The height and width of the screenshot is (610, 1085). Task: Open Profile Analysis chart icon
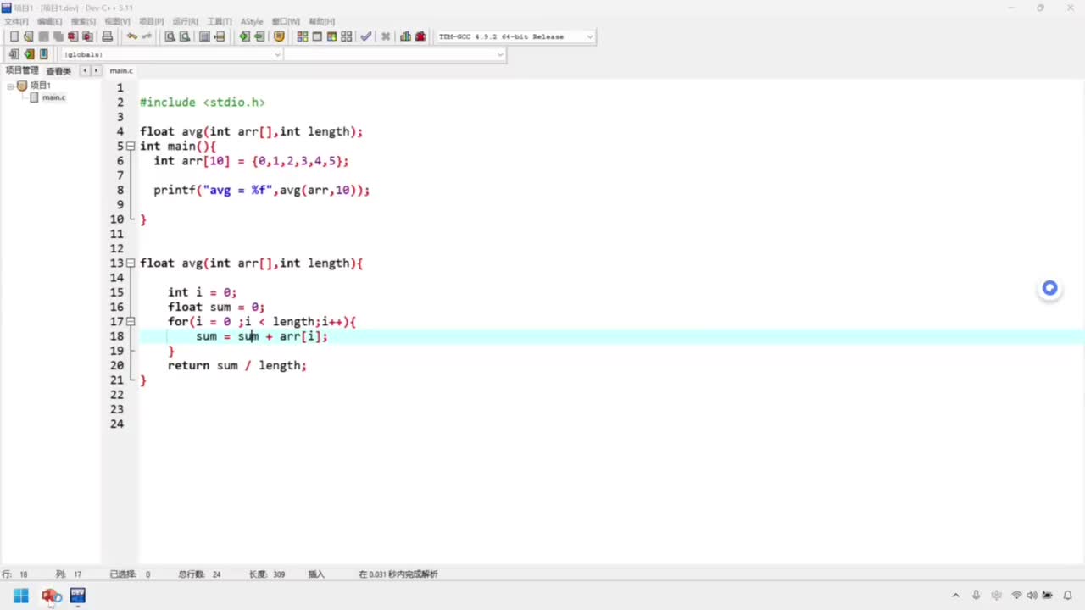tap(405, 36)
